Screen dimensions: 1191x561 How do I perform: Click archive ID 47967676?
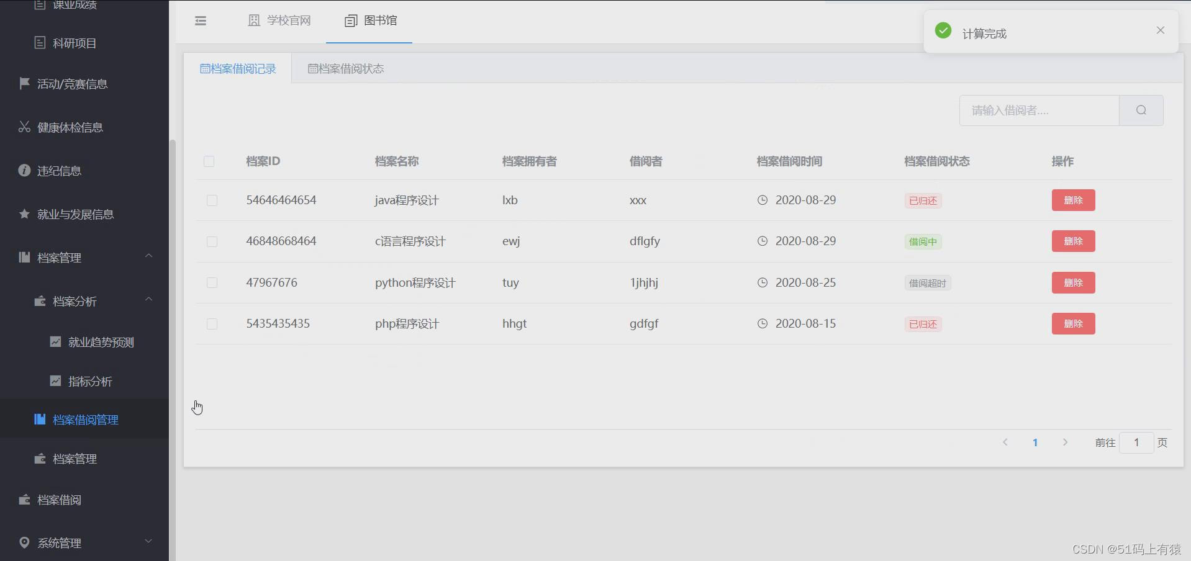pos(271,282)
